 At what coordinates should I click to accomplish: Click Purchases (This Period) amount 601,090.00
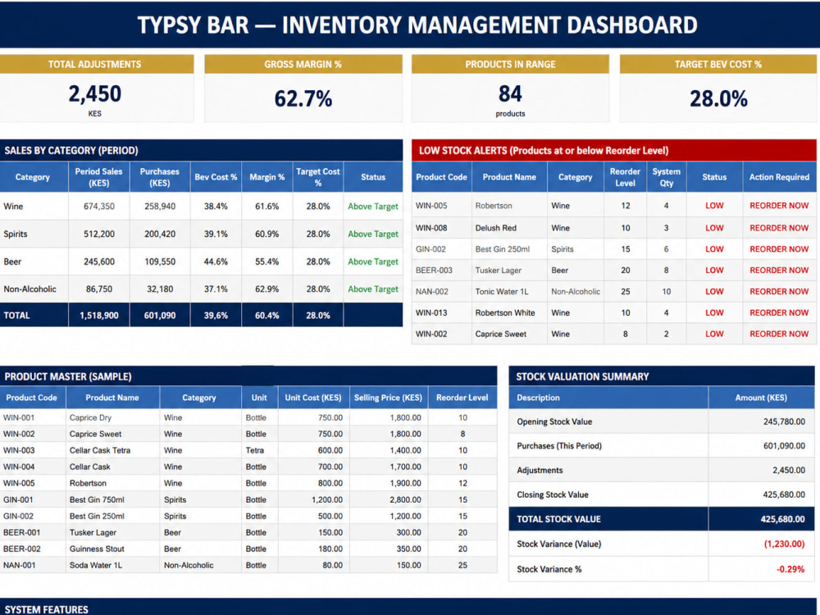click(784, 446)
